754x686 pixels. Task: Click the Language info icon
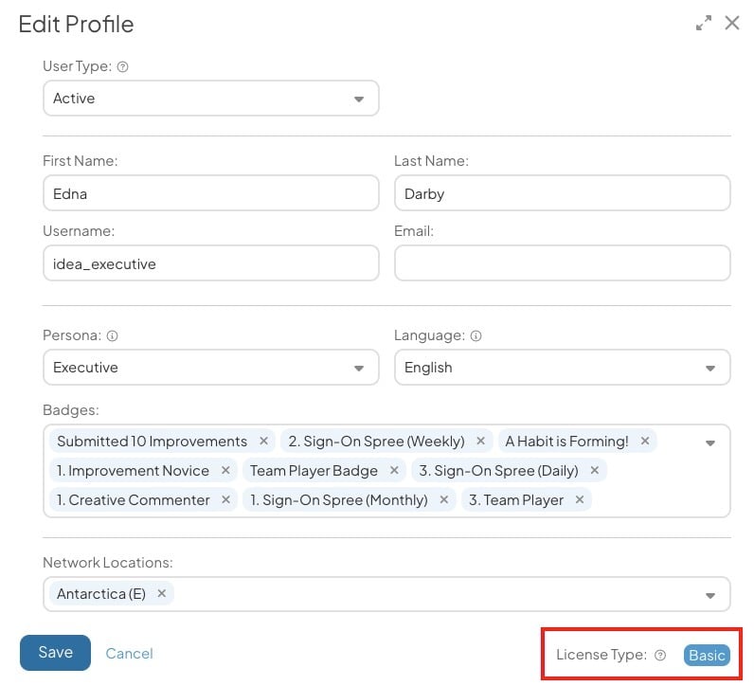coord(476,335)
